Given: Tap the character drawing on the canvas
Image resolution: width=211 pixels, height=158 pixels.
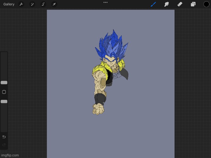Looking at the screenshot, I should 110,72.
